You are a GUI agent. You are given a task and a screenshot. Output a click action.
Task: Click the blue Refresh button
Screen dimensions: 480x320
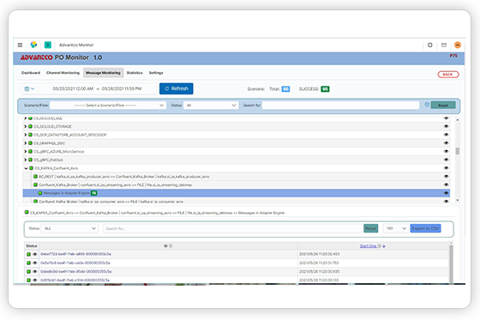pos(177,88)
